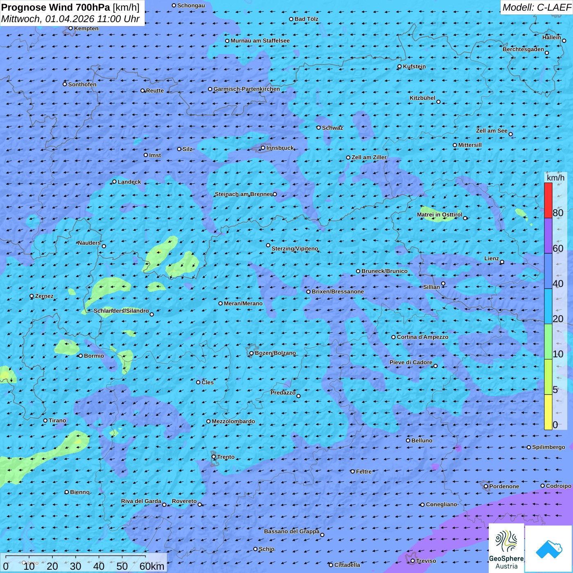
Task: Click the Hallein city label
Action: click(x=551, y=37)
